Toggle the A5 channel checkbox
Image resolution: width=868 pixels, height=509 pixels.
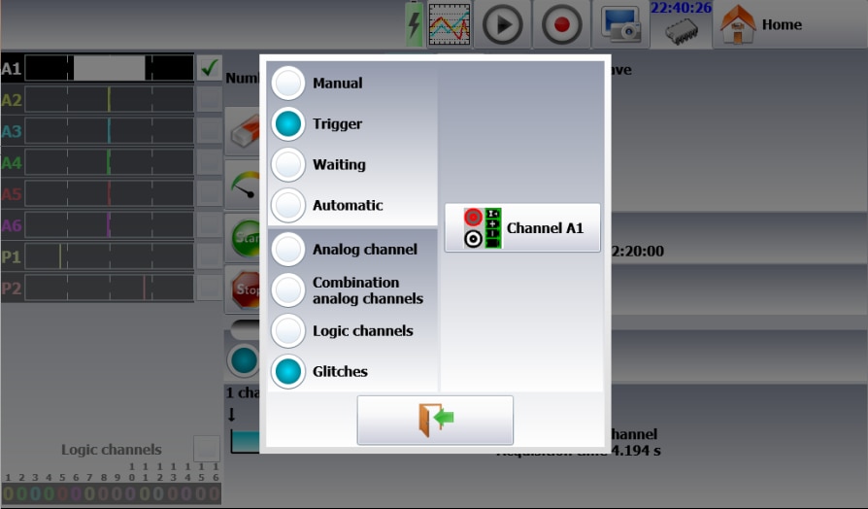point(210,194)
